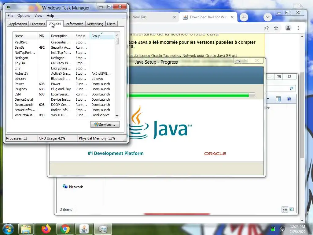This screenshot has width=313, height=235.
Task: Sort services by the Status column
Action: tap(82, 36)
